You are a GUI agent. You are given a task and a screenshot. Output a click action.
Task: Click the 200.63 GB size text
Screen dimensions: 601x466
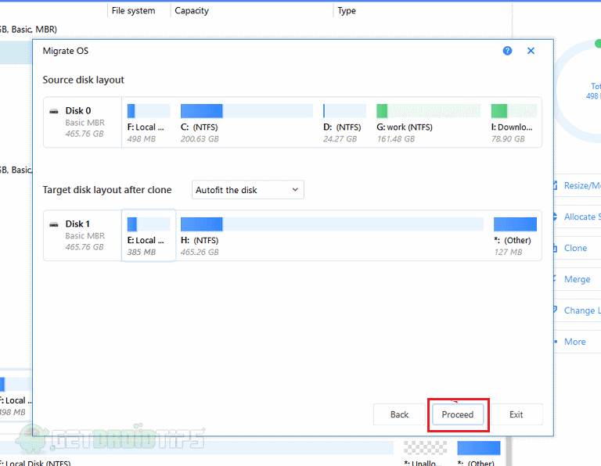pos(200,139)
